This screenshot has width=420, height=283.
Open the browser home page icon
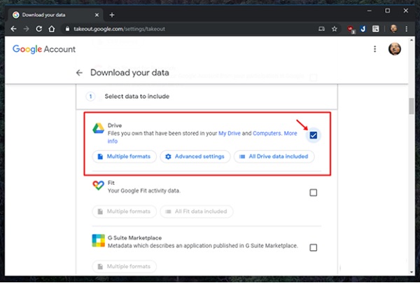(x=52, y=29)
